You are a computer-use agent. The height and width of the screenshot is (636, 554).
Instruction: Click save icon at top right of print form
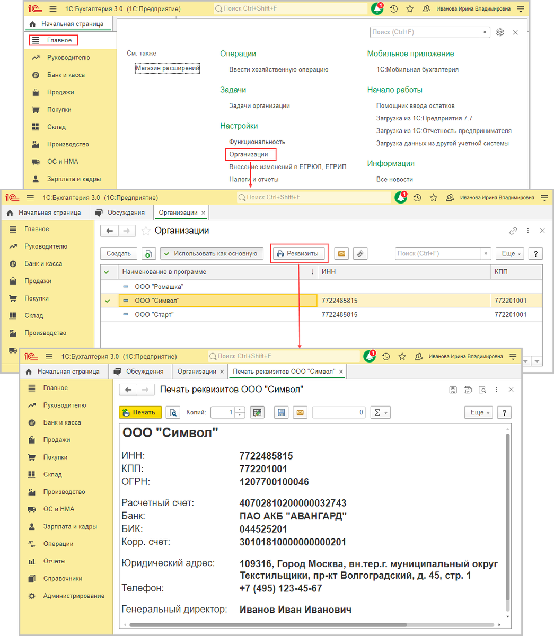pyautogui.click(x=453, y=390)
